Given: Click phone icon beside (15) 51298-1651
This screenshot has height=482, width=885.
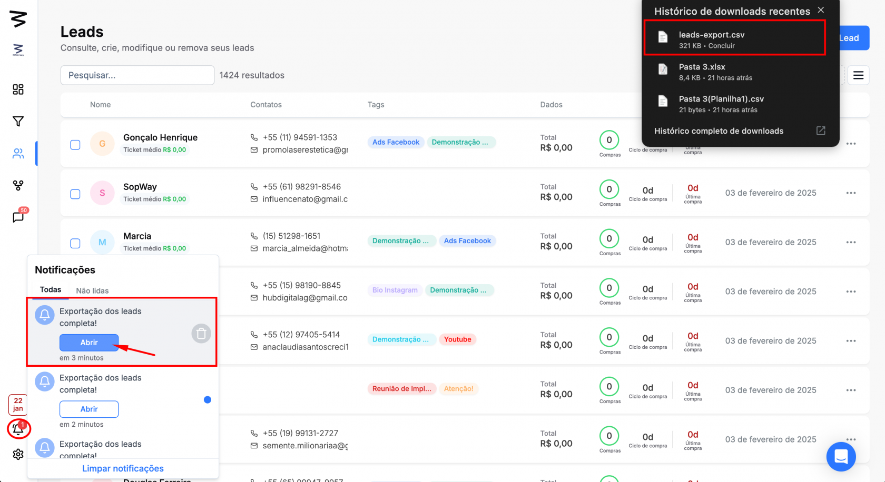Looking at the screenshot, I should tap(254, 236).
